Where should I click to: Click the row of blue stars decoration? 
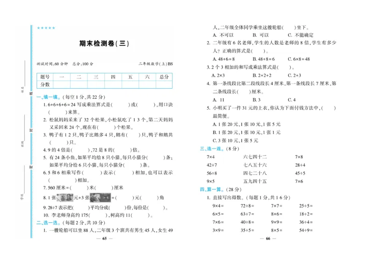click(x=46, y=28)
